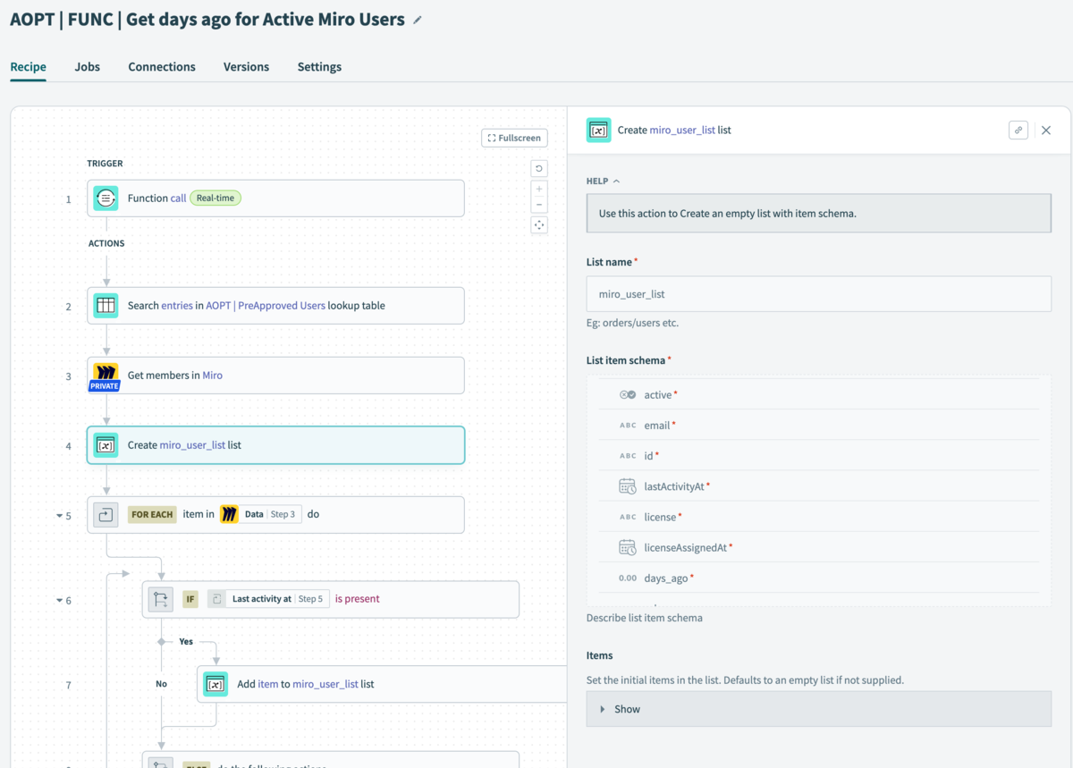Switch to the Jobs tab
The width and height of the screenshot is (1073, 768).
click(x=88, y=67)
